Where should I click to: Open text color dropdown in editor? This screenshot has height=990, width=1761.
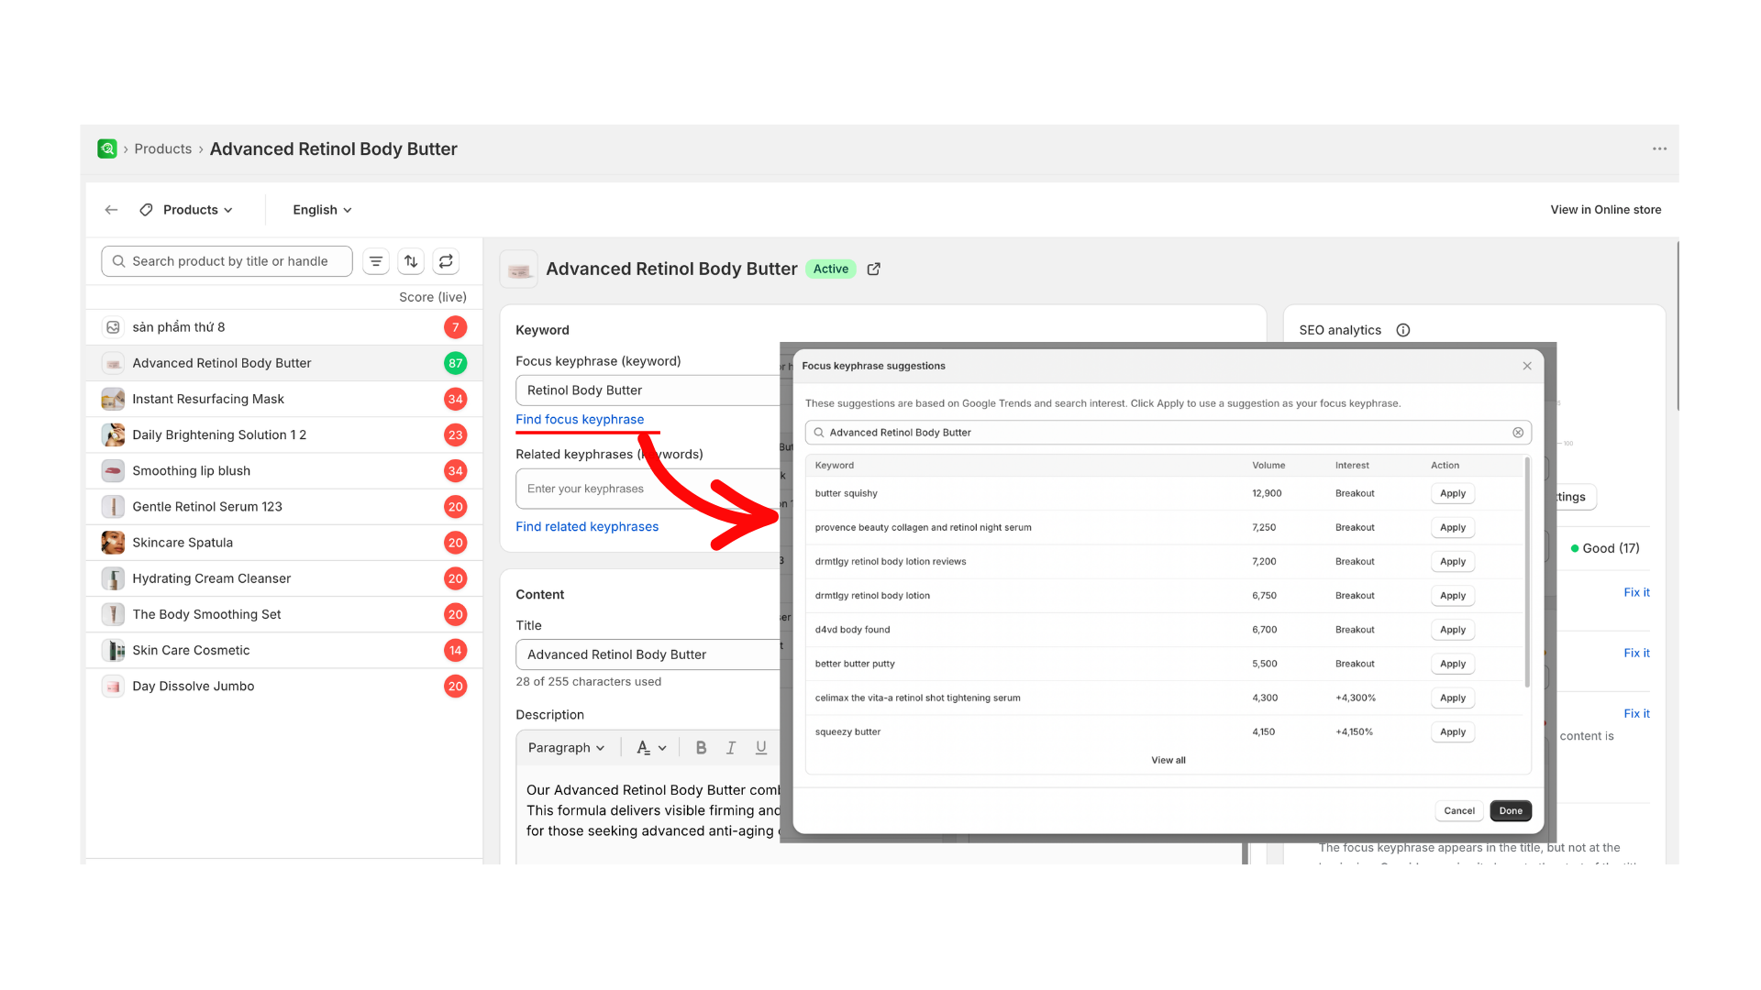point(651,748)
